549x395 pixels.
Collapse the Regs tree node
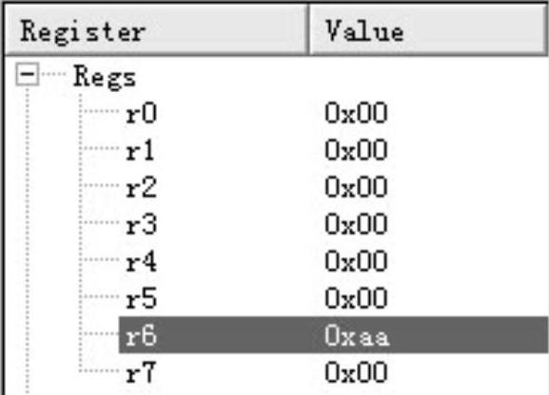27,74
